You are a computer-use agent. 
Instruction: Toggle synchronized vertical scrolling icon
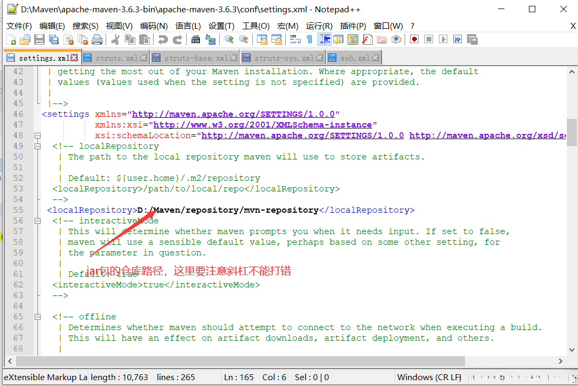[x=262, y=39]
